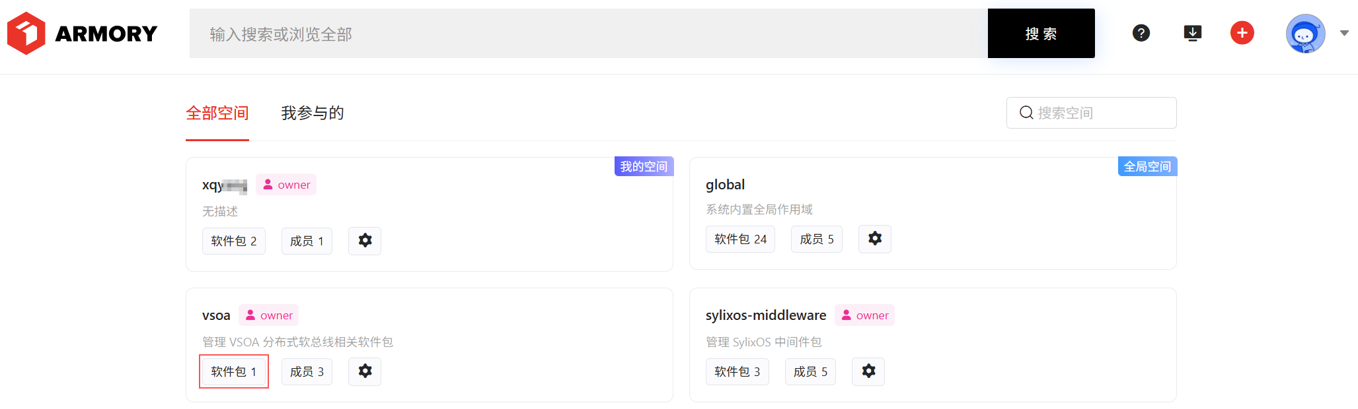Click the Armory logo icon

tap(26, 33)
